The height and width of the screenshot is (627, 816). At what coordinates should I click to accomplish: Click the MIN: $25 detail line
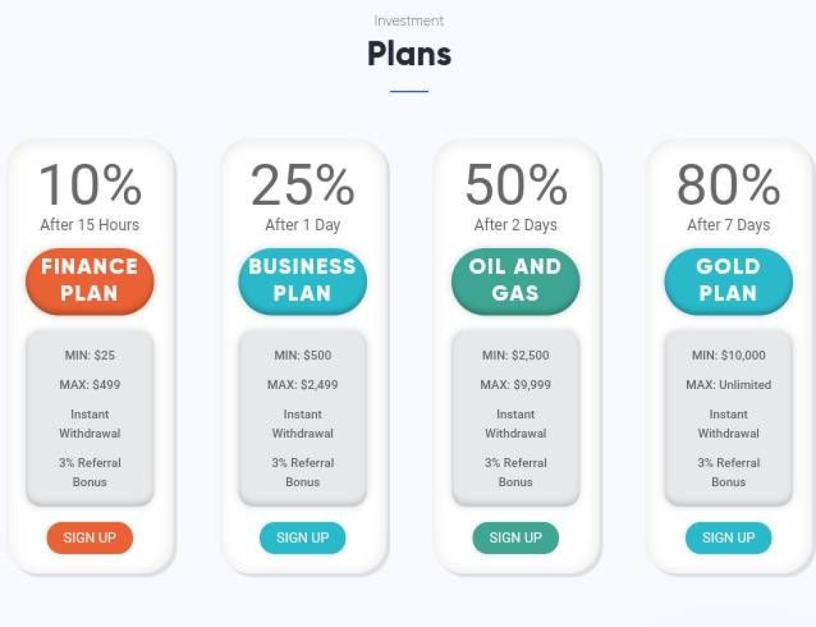89,355
